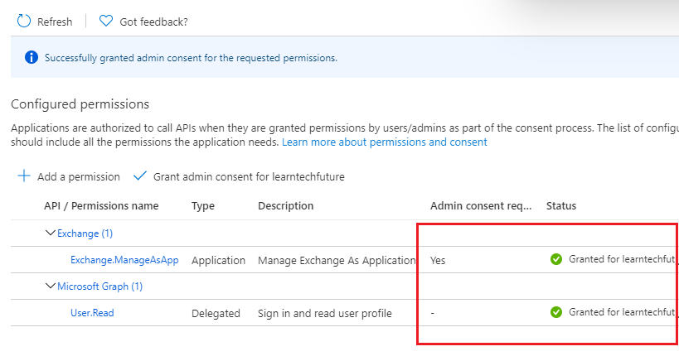The image size is (679, 361).
Task: Click the Admin consent required column header
Action: (x=481, y=205)
